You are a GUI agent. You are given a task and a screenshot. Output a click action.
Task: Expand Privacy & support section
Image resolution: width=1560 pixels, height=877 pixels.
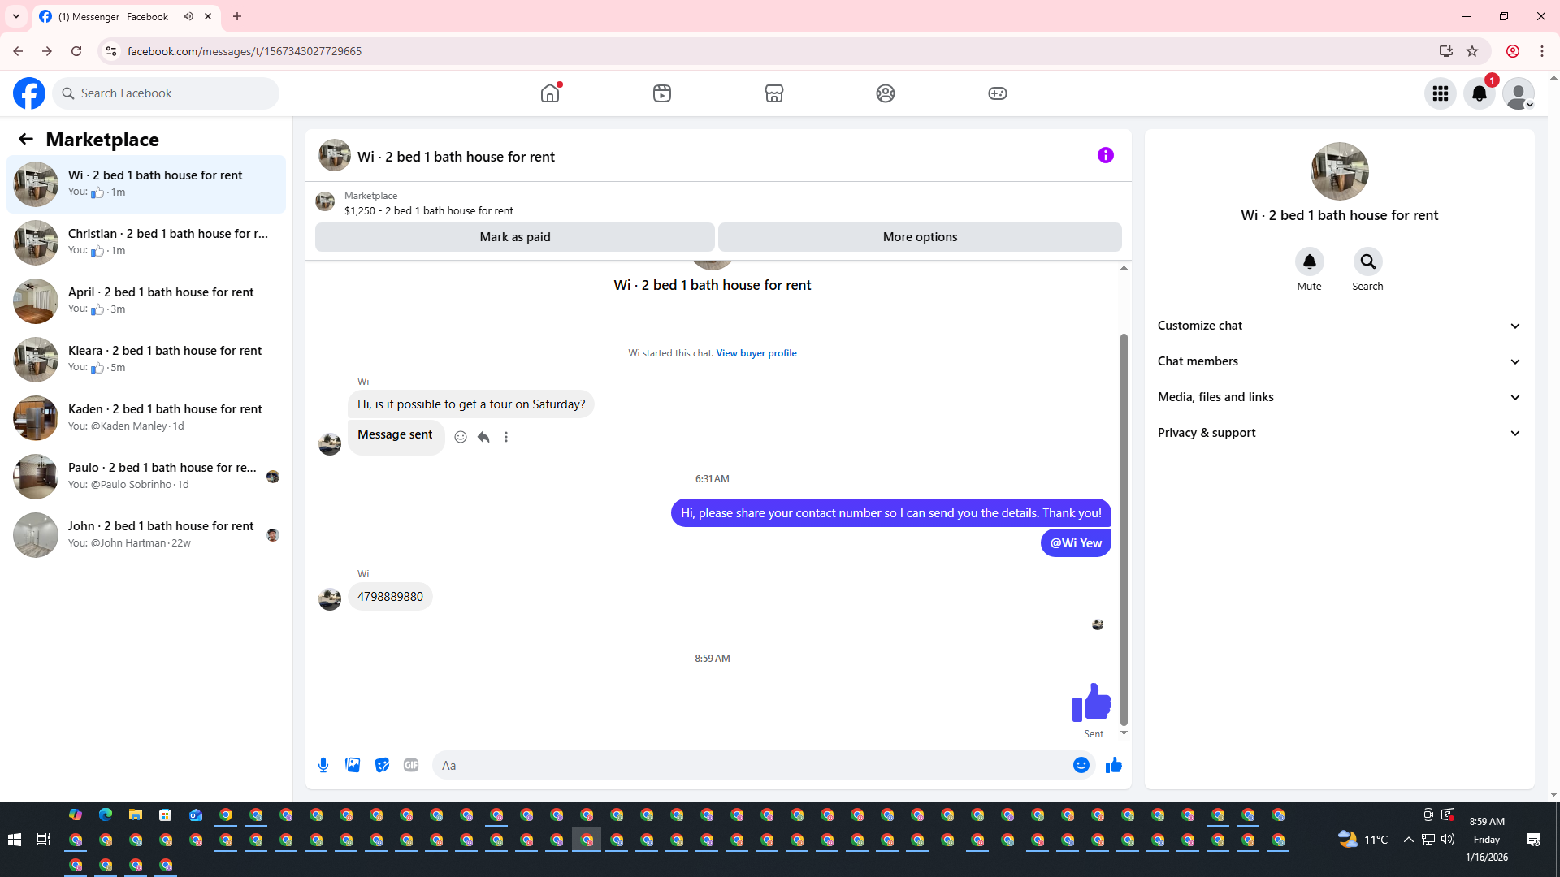(1339, 433)
